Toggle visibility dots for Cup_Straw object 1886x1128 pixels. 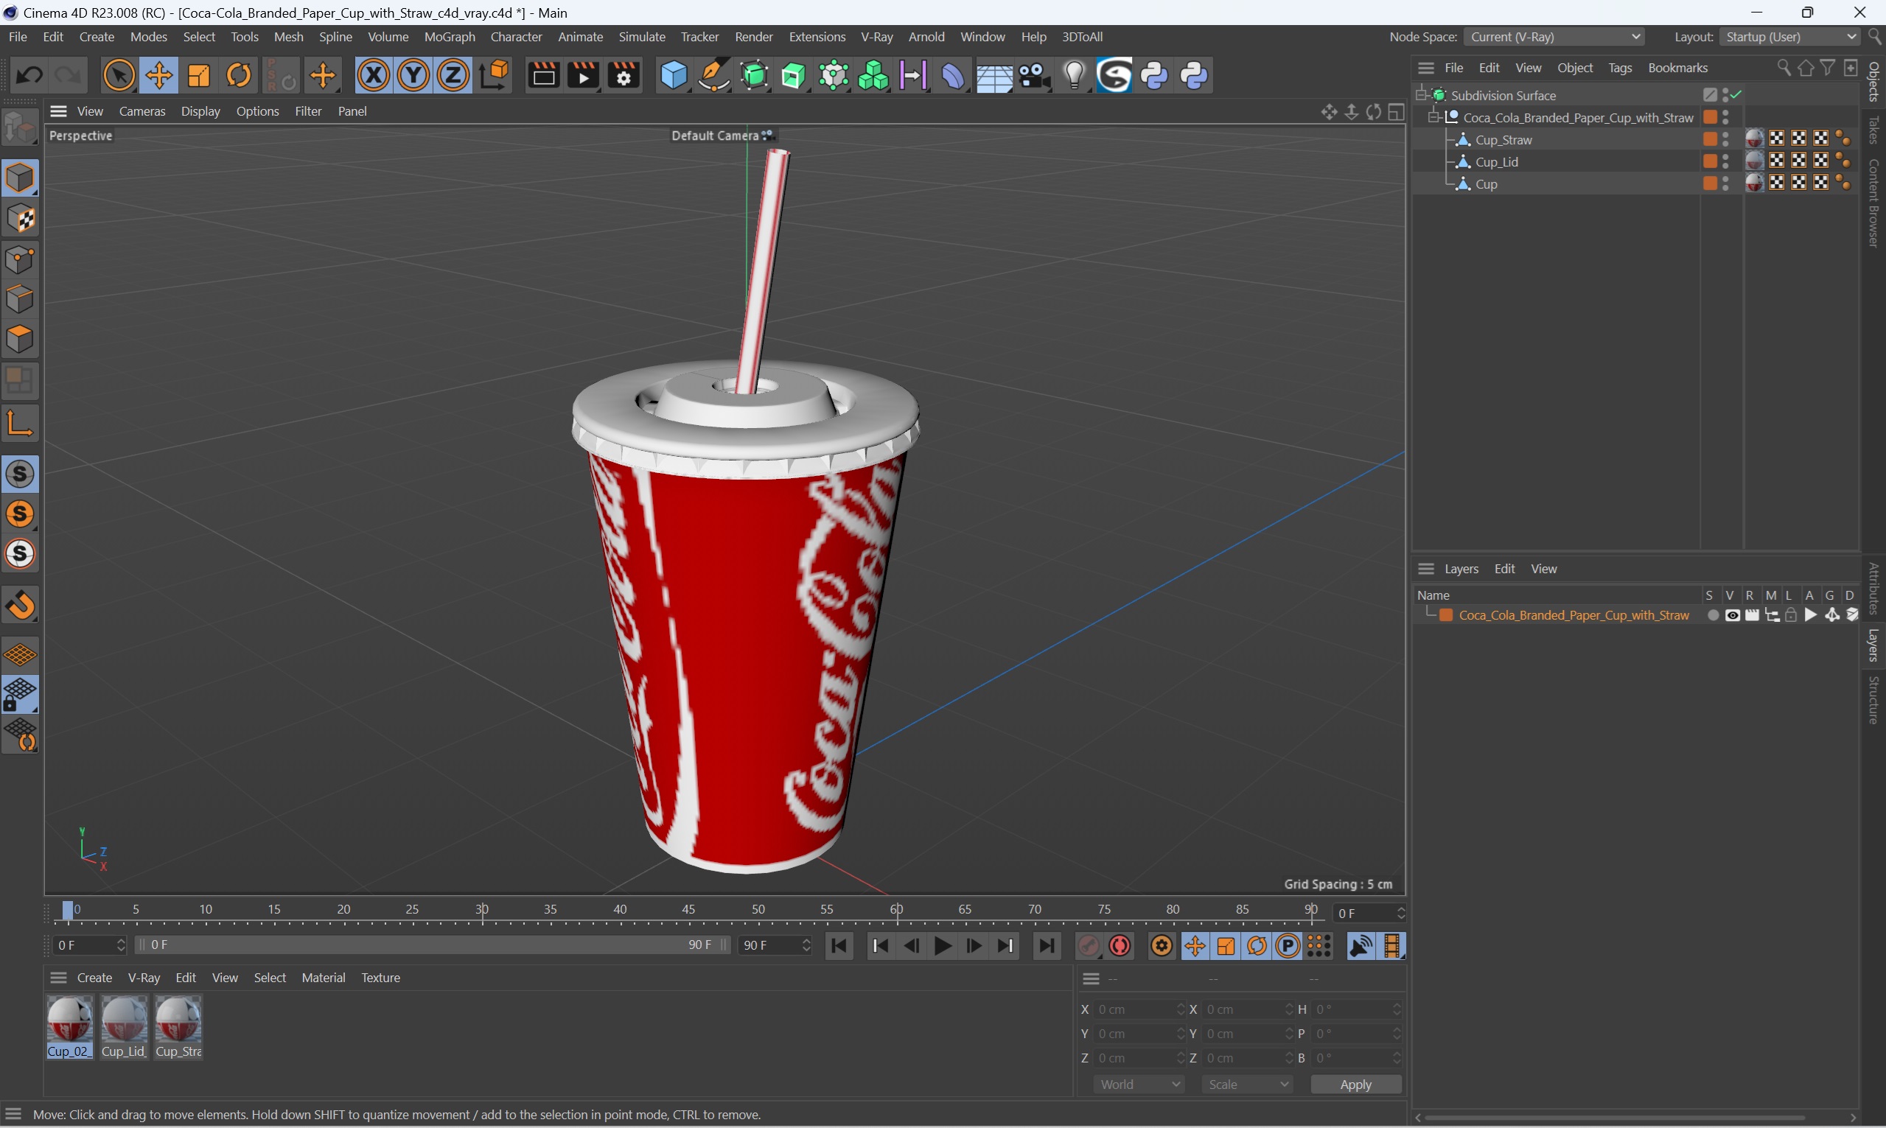pos(1725,139)
